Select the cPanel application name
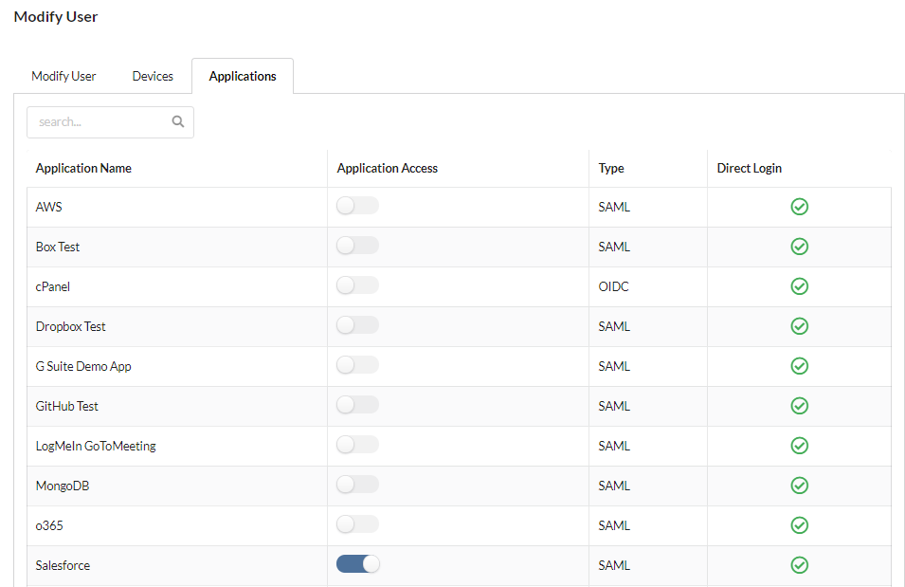The height and width of the screenshot is (587, 905). (x=52, y=286)
